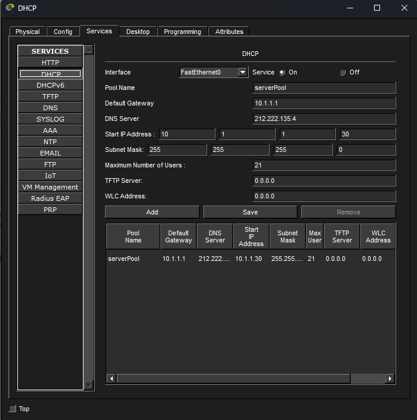Screen dimensions: 417x420
Task: Click the DNS Server column header
Action: (215, 237)
